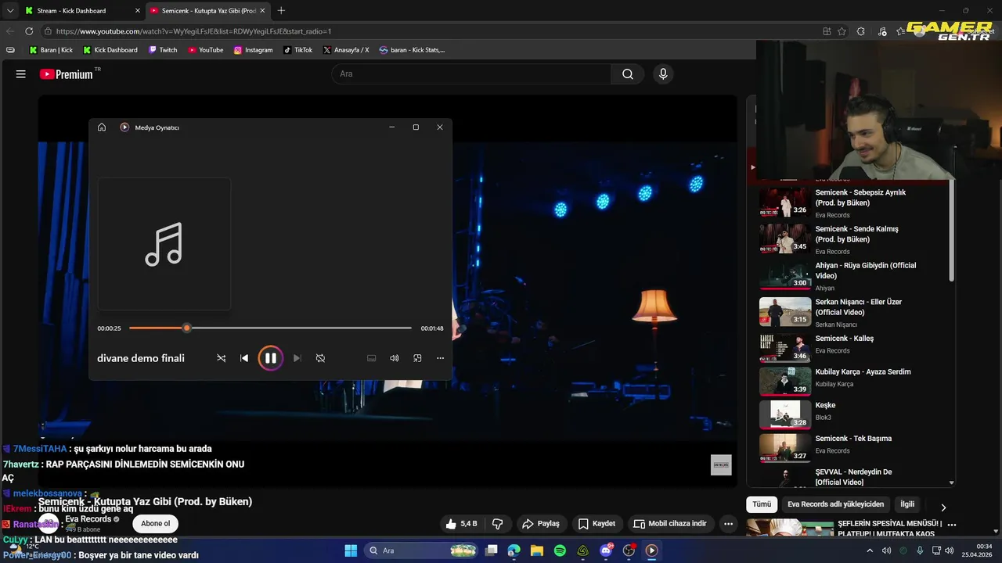
Task: Click the YouTube search magnifier button
Action: coord(628,74)
